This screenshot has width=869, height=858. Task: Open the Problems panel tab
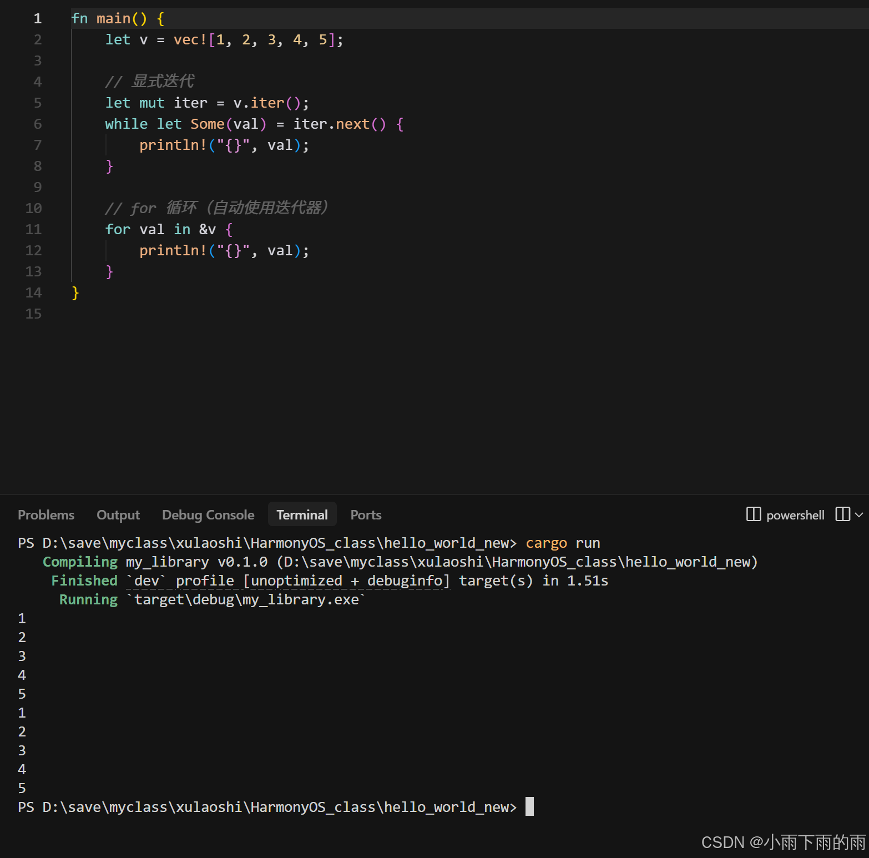coord(46,515)
